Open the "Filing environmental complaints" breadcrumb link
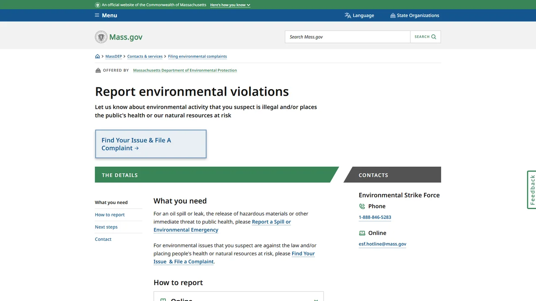Image resolution: width=536 pixels, height=301 pixels. (197, 56)
